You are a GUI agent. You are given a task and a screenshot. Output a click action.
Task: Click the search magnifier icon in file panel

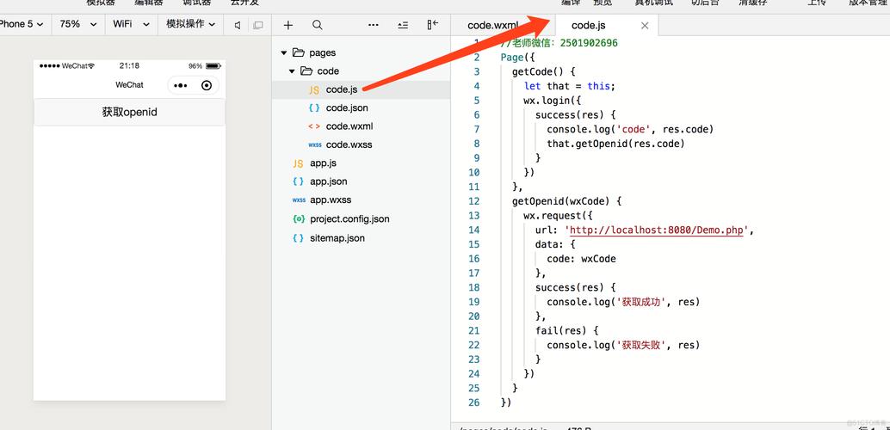[x=318, y=25]
